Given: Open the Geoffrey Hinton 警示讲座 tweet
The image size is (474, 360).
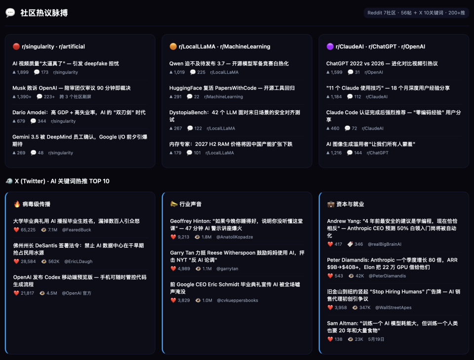Looking at the screenshot, I should [237, 225].
